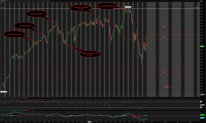This screenshot has width=206, height=123.
Task: Click the 'Hi: 4238.04' price bubble
Action: [128, 7]
